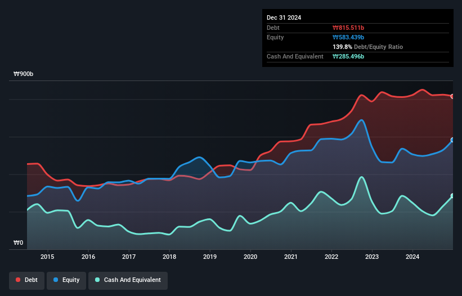This screenshot has width=462, height=296.
Task: Click the 2020 x-axis label
Action: click(x=250, y=257)
